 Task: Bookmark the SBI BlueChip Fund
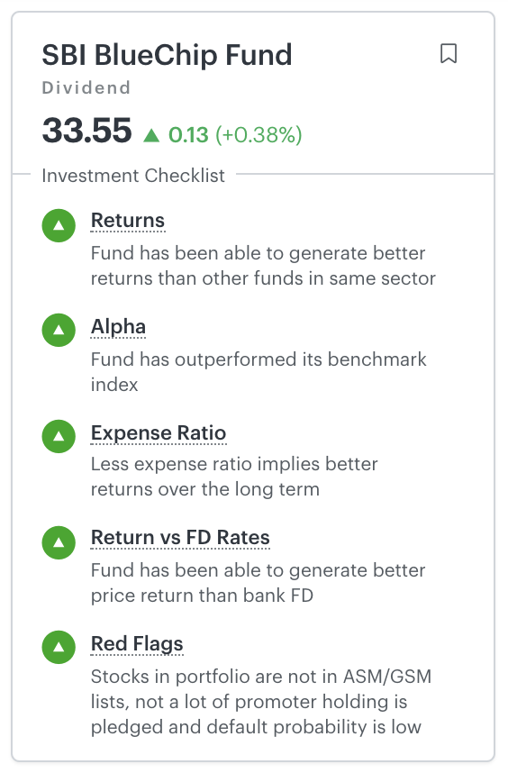coord(448,54)
